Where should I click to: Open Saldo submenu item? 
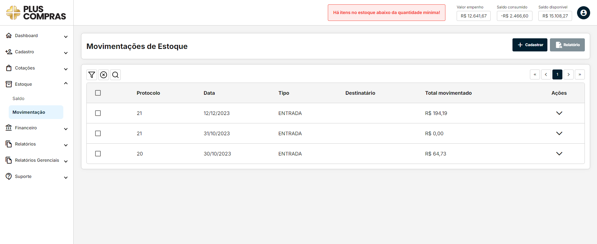(x=18, y=98)
